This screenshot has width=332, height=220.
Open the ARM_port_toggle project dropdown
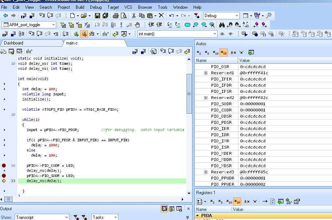54,25
